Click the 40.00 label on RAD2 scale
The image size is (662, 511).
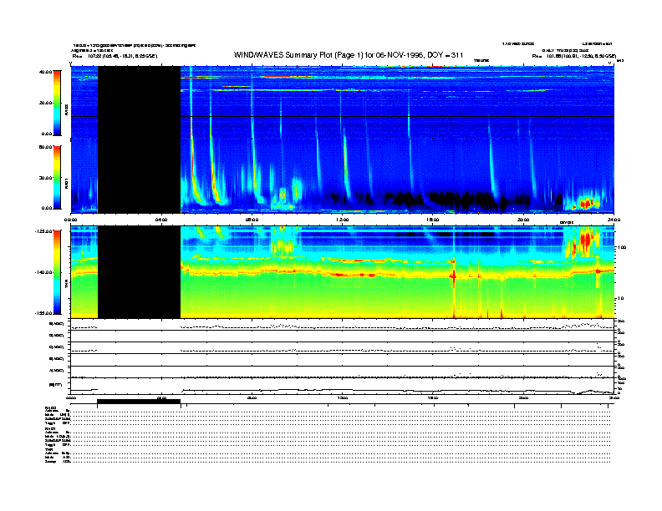pyautogui.click(x=45, y=72)
